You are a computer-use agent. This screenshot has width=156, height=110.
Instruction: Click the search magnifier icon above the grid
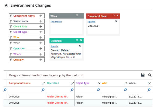(x=150, y=75)
